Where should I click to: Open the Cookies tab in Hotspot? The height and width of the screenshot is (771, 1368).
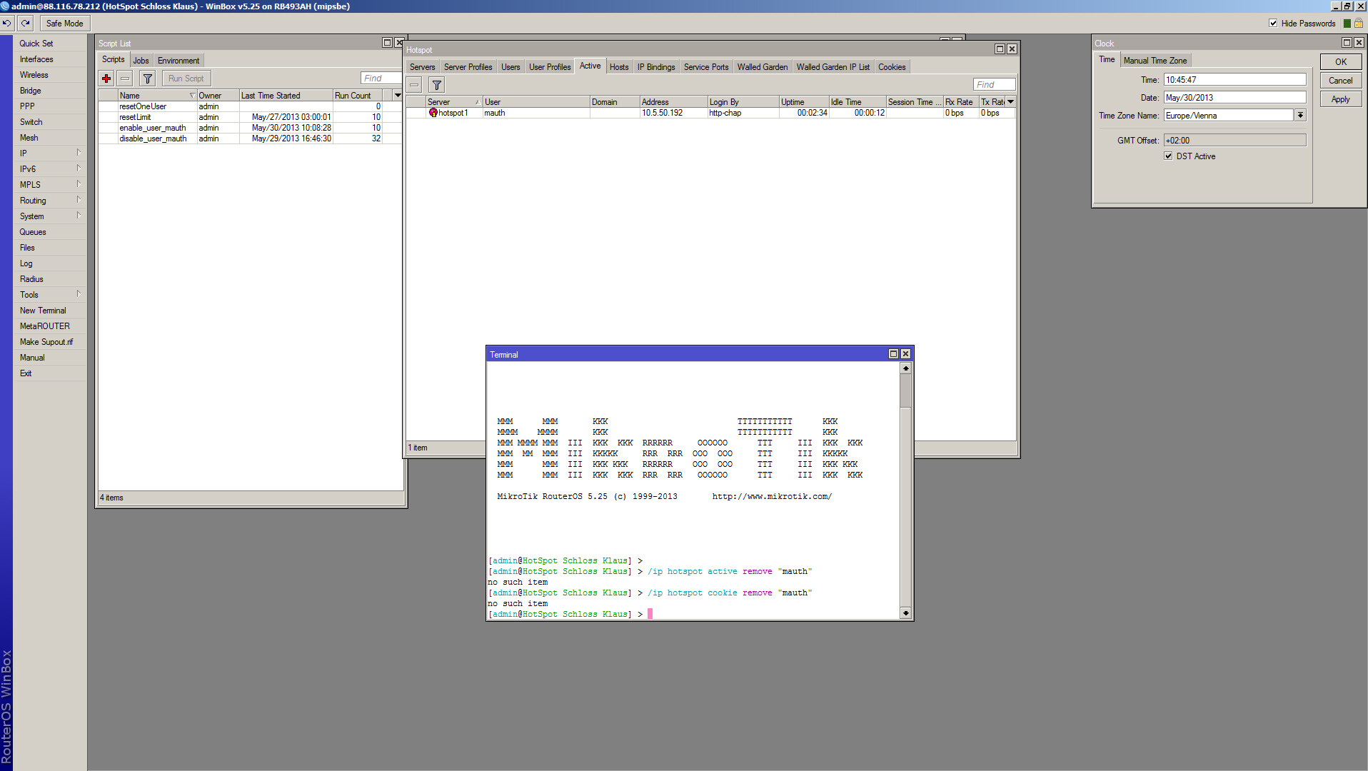point(892,67)
